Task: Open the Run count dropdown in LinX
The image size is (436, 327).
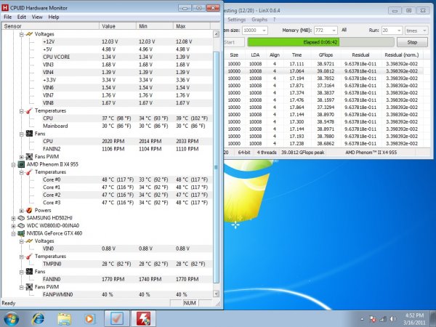Action: (399, 31)
